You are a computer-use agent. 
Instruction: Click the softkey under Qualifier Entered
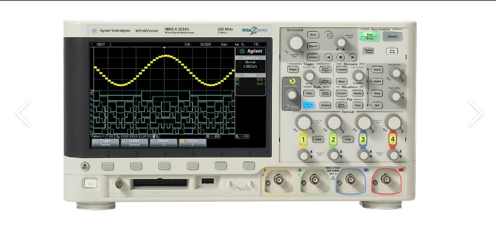tap(136, 166)
